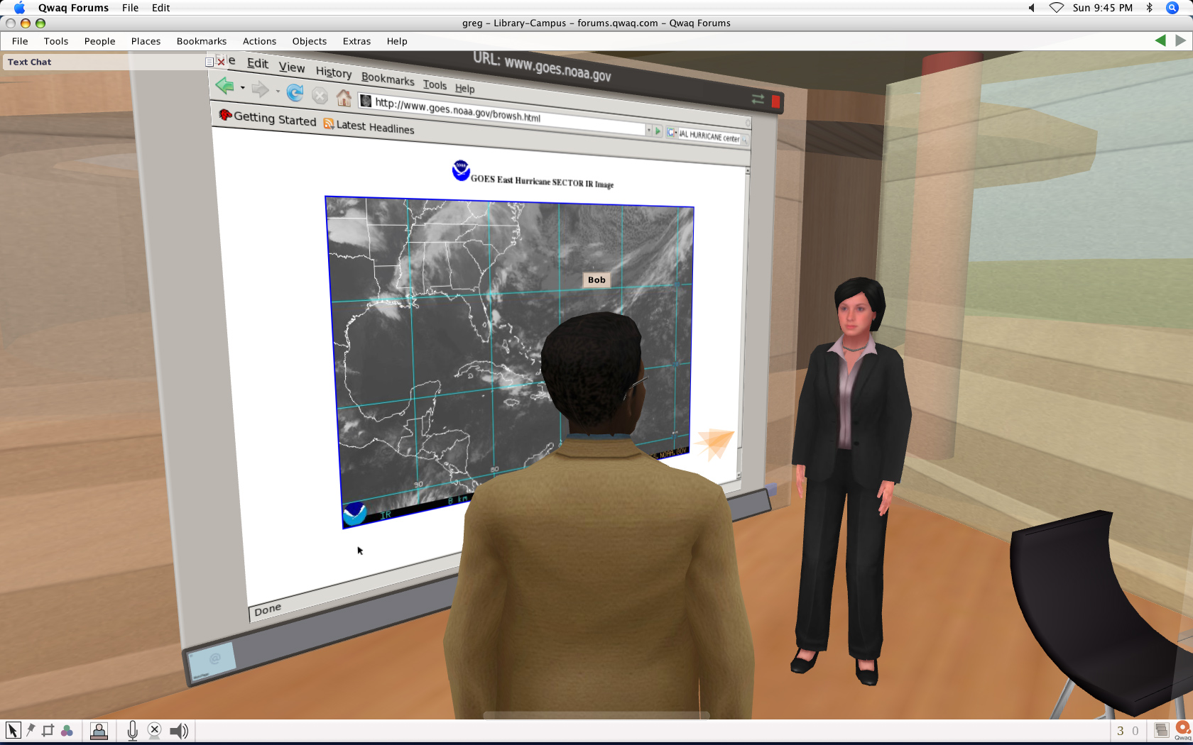Expand the Text Chat panel menu icon
This screenshot has width=1193, height=745.
point(209,62)
